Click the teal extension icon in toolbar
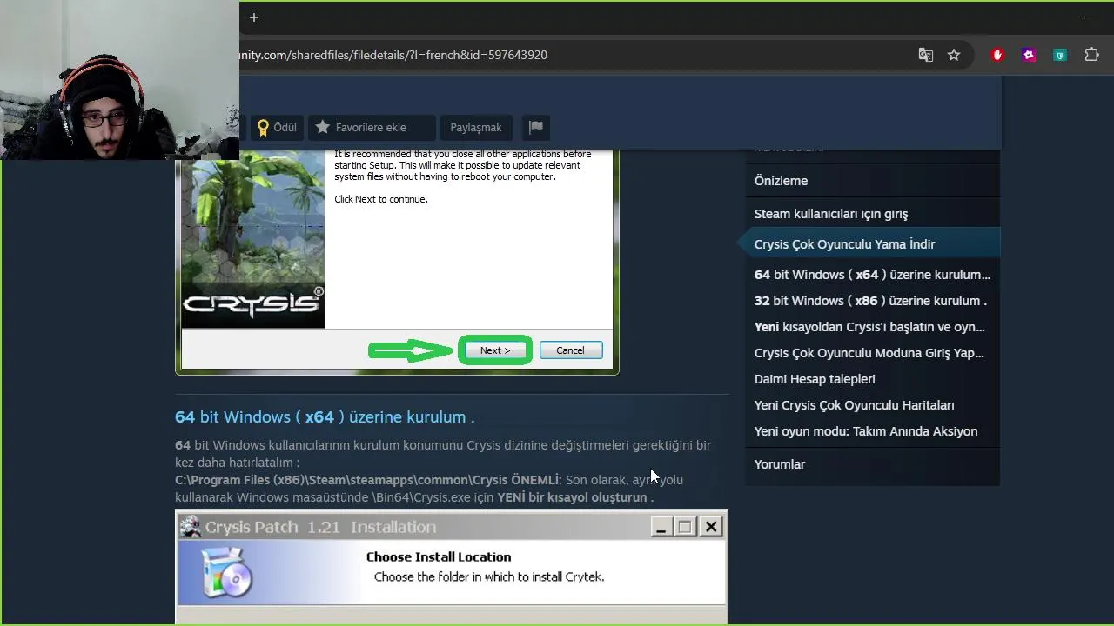The width and height of the screenshot is (1114, 626). point(1060,55)
